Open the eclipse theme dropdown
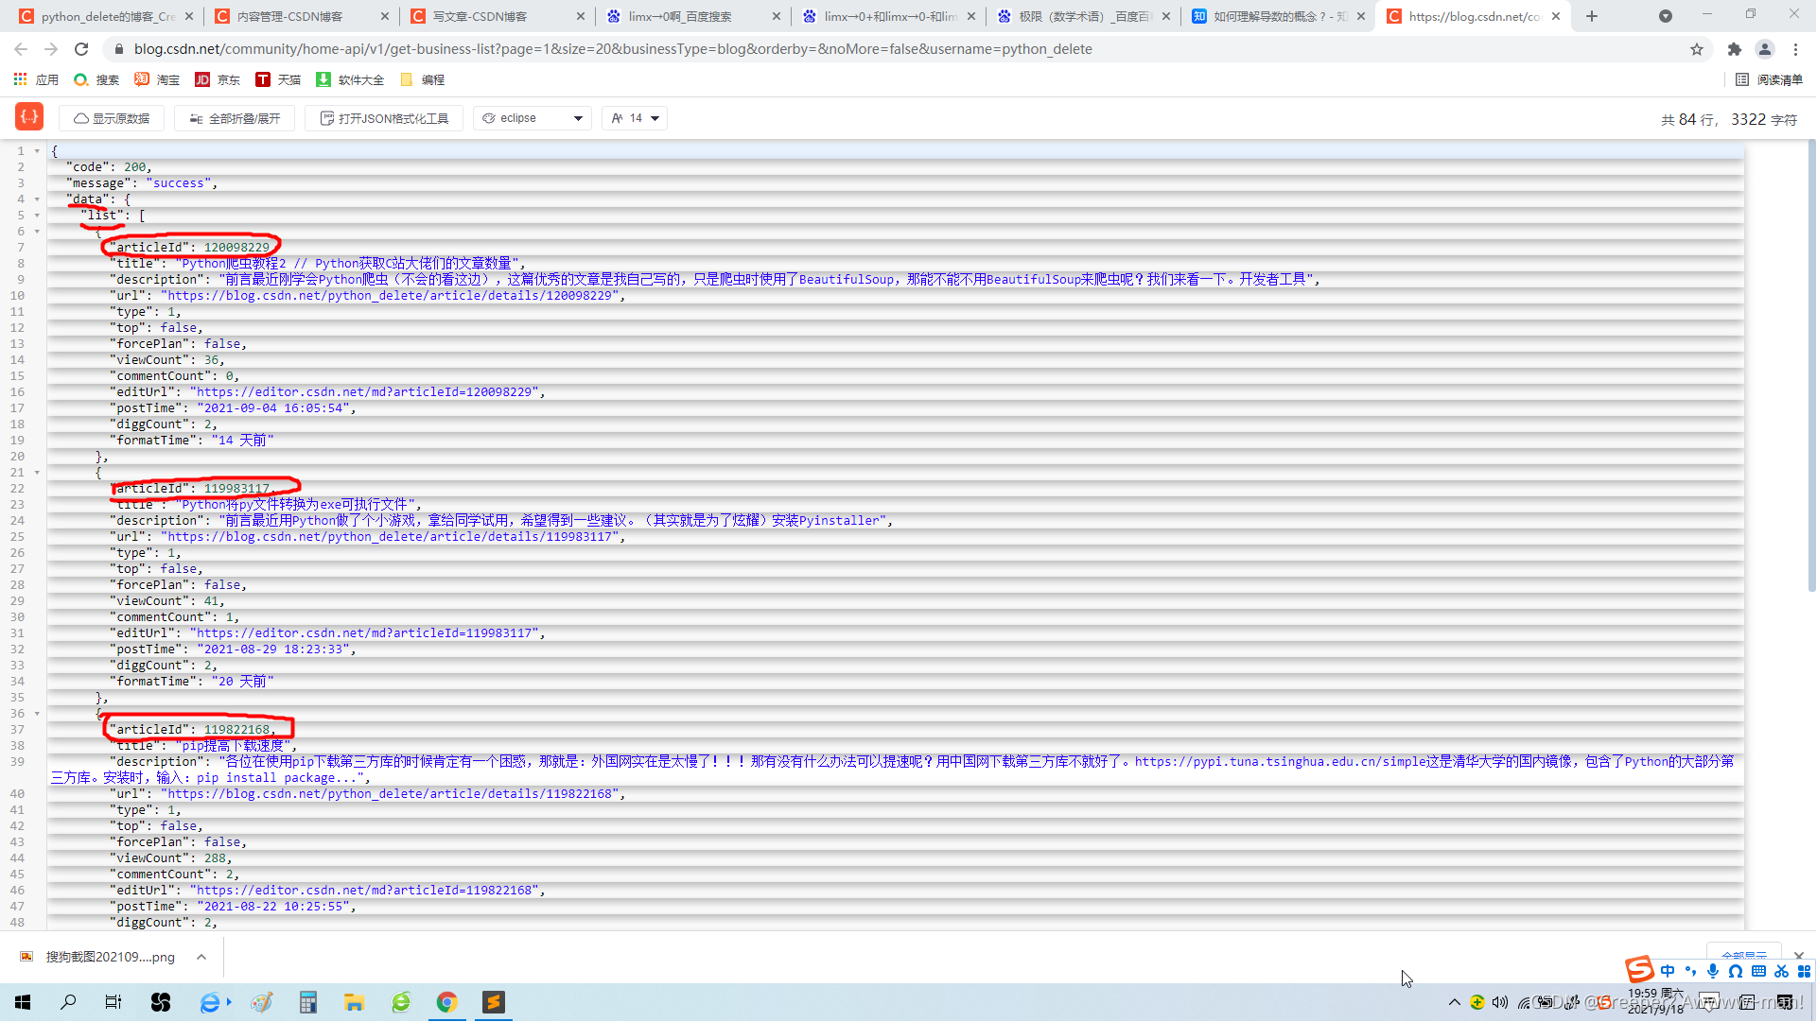 pos(533,118)
